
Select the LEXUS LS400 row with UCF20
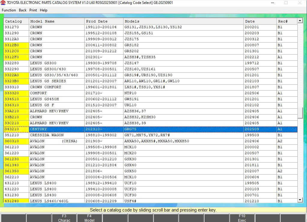151,189
